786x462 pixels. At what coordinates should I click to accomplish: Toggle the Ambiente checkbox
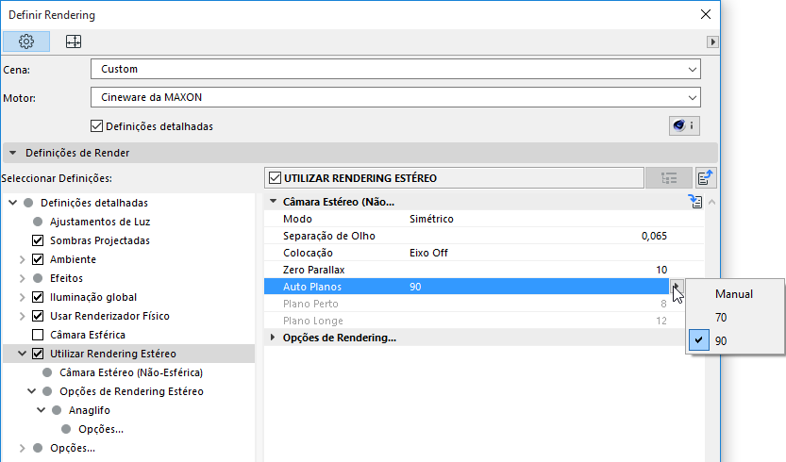point(38,259)
